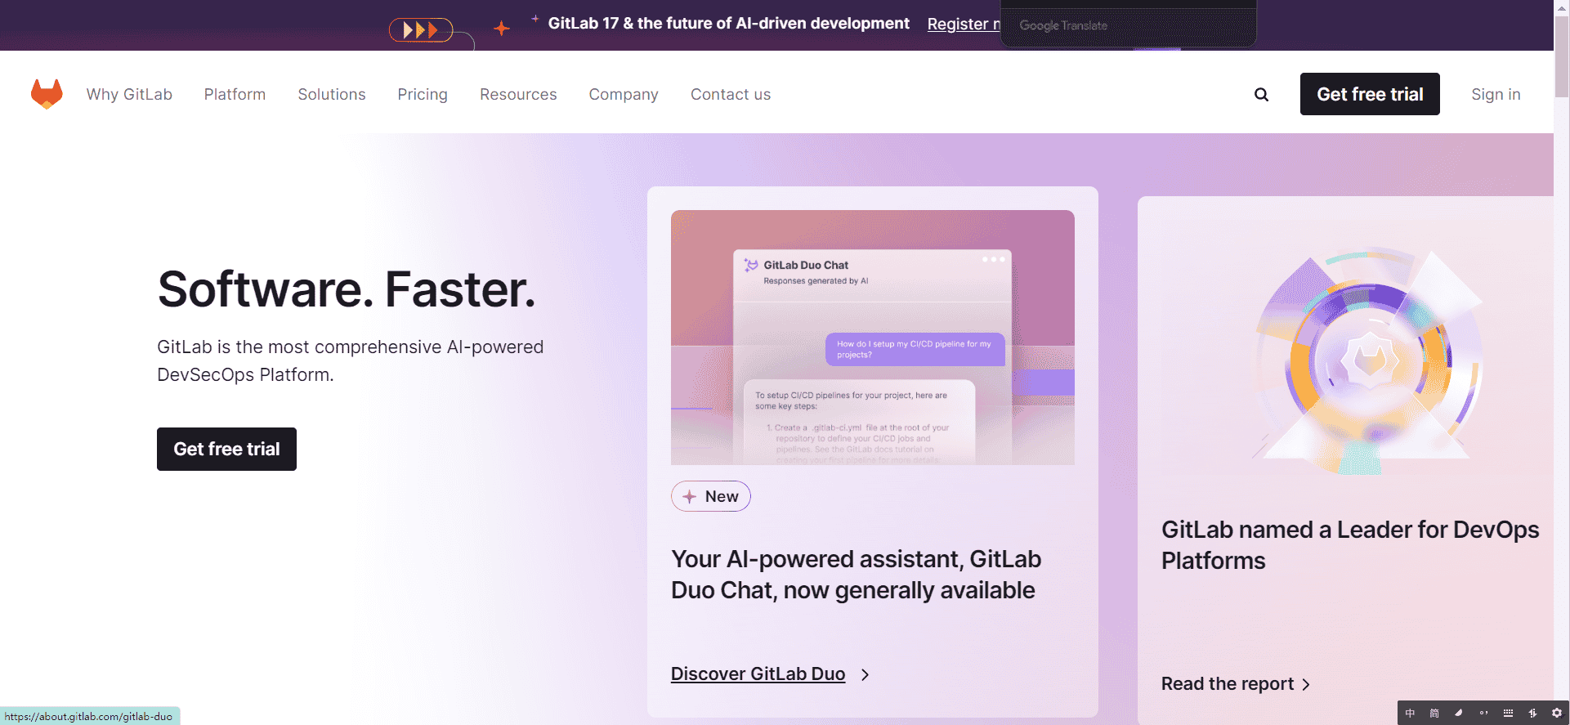Open the Pricing menu item

[423, 95]
